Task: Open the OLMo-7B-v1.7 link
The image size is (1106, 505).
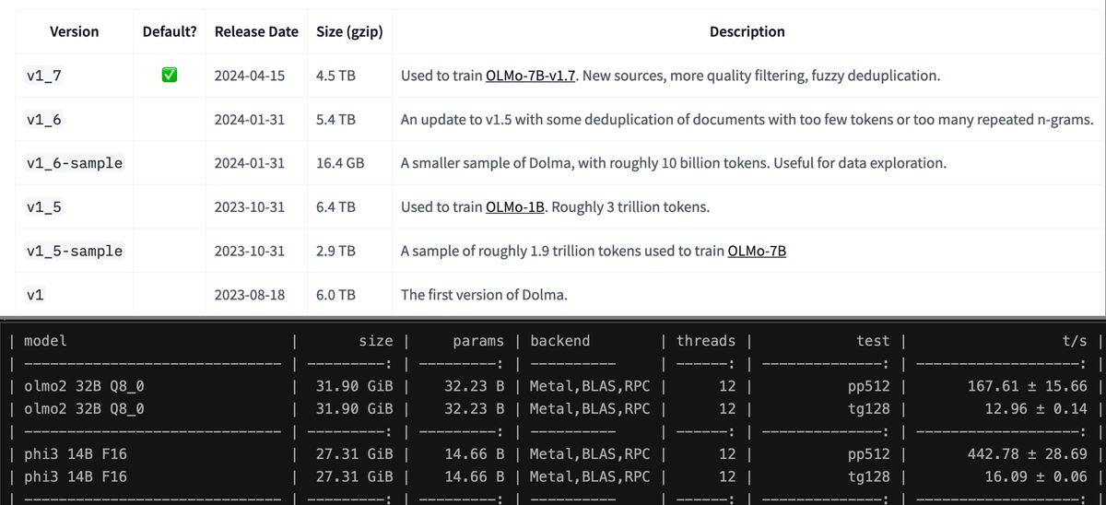Action: tap(531, 76)
